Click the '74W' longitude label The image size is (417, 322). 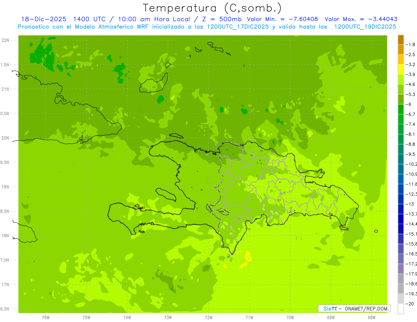(x=127, y=317)
